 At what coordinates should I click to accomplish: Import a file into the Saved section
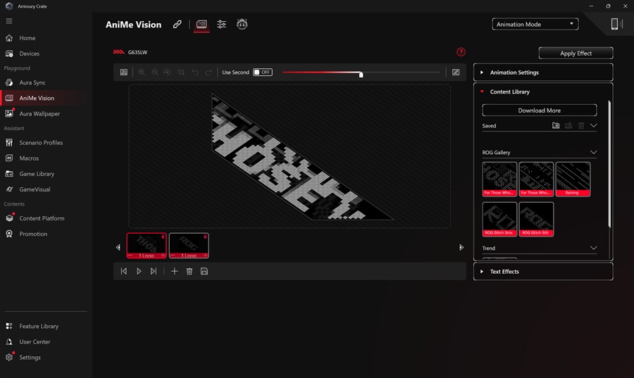[556, 126]
